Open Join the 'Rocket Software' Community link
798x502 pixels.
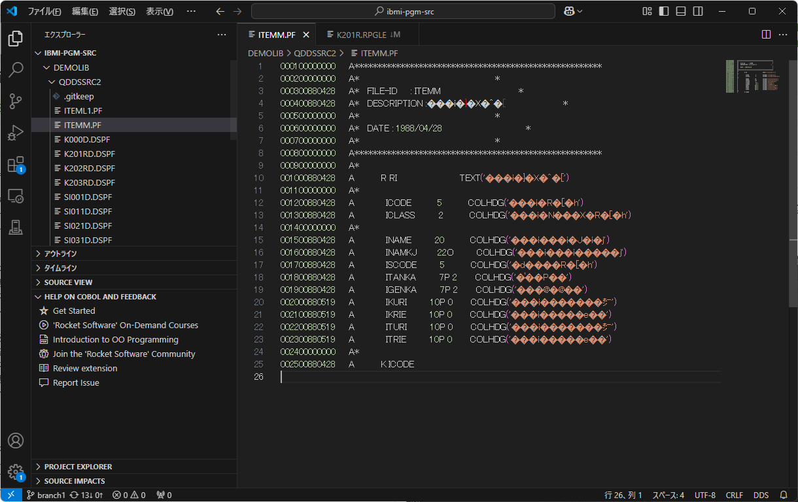(x=124, y=354)
